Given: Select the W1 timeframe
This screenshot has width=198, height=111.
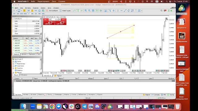Looking at the screenshot, I should point(40,14).
